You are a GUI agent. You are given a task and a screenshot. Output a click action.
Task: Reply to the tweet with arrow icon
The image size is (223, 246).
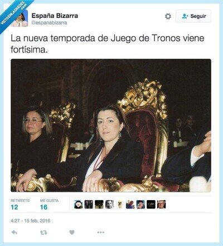[14, 232]
